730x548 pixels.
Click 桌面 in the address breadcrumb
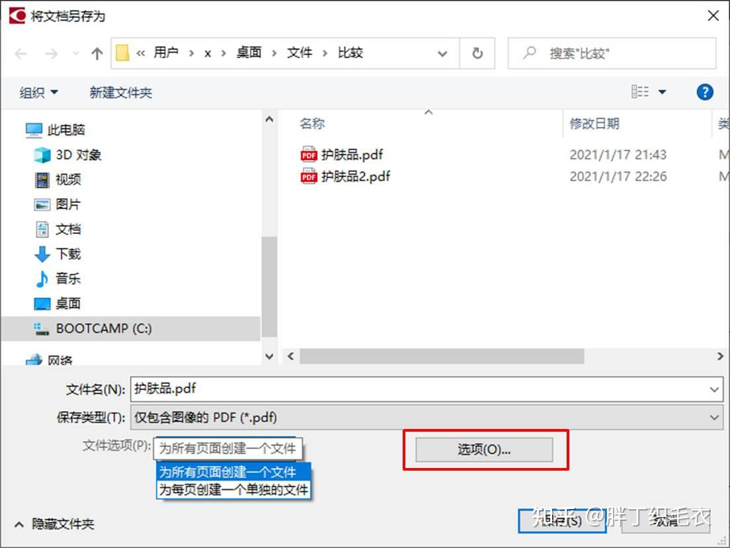[x=249, y=53]
